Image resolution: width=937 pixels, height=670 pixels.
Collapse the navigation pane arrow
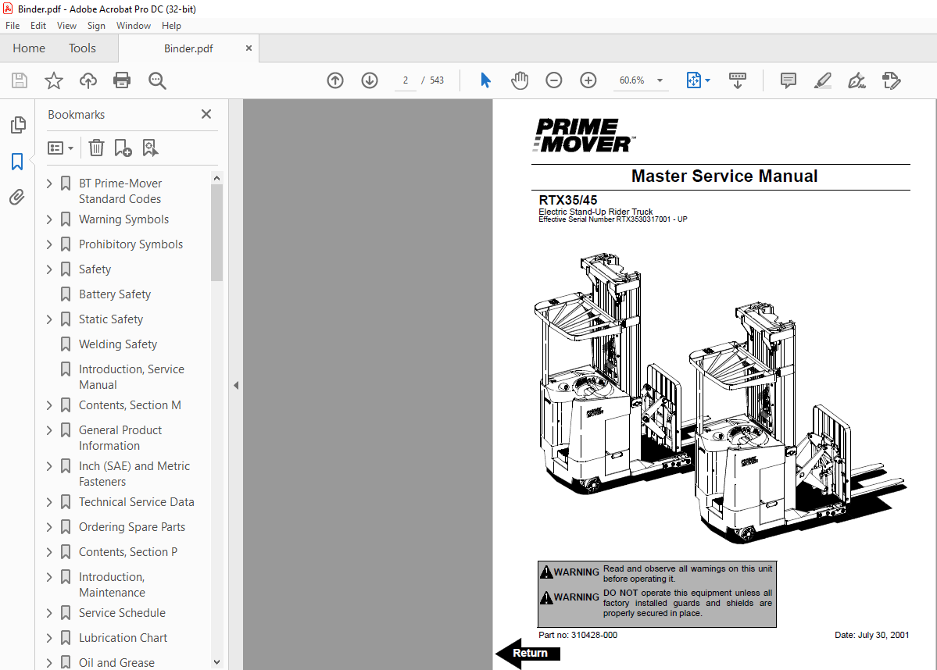click(x=236, y=386)
